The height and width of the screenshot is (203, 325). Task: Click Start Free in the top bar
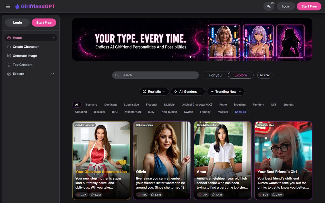309,6
